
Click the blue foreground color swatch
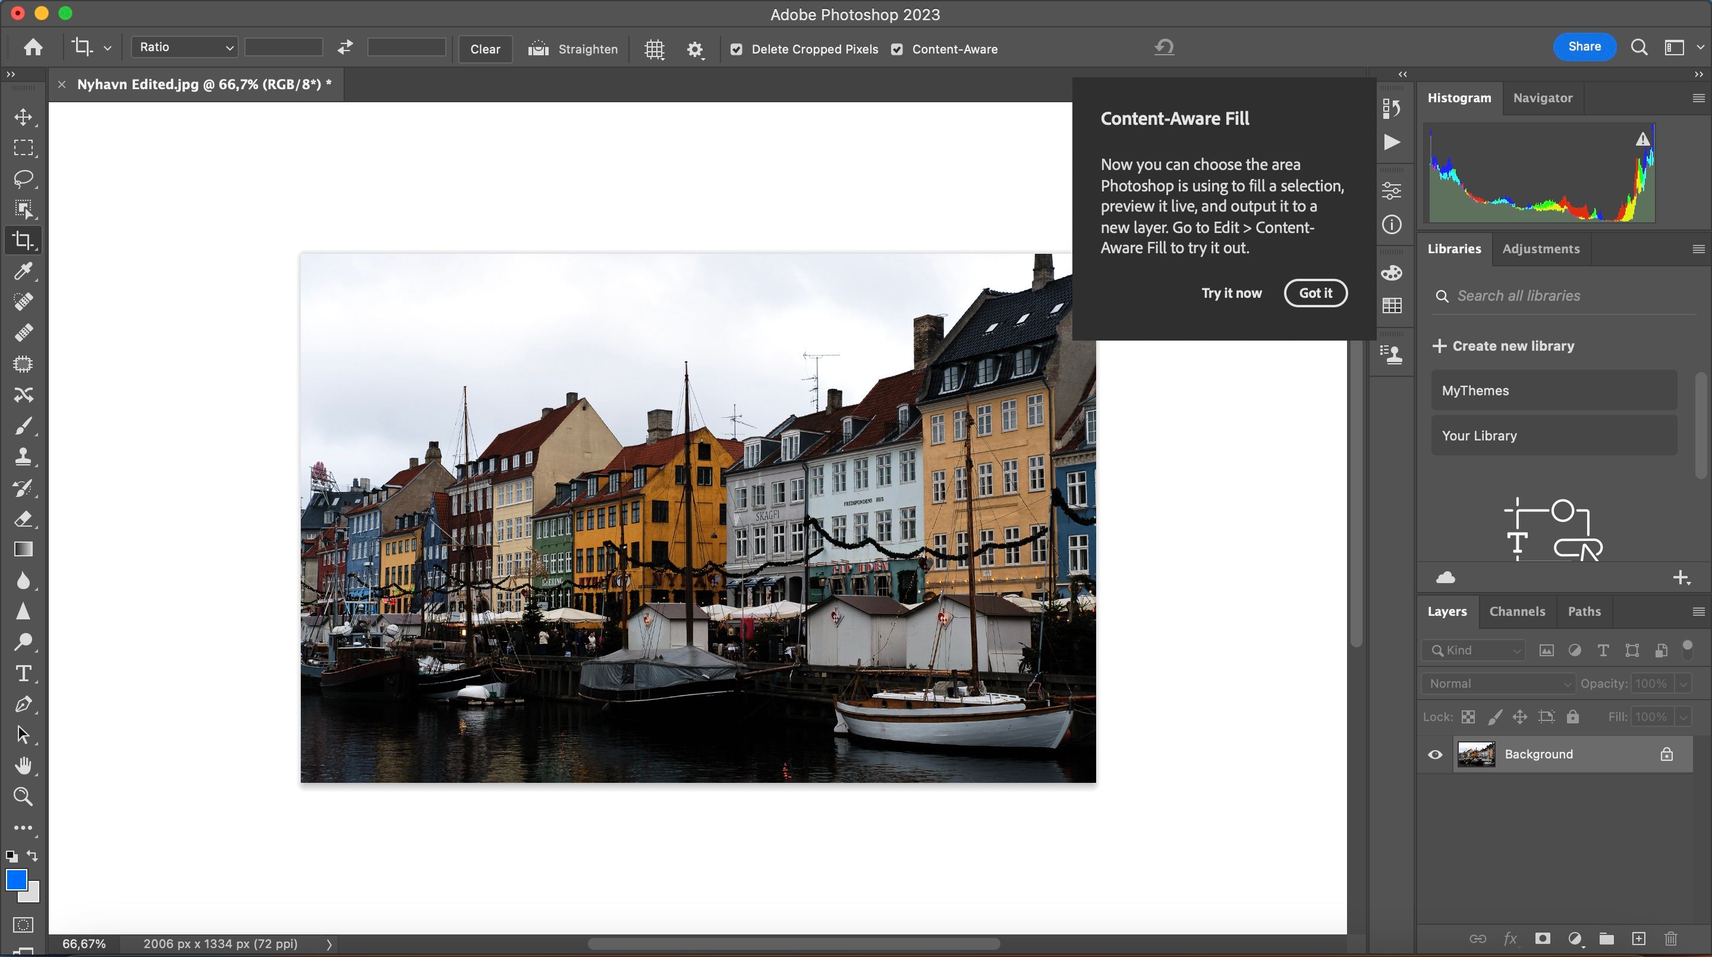point(17,880)
